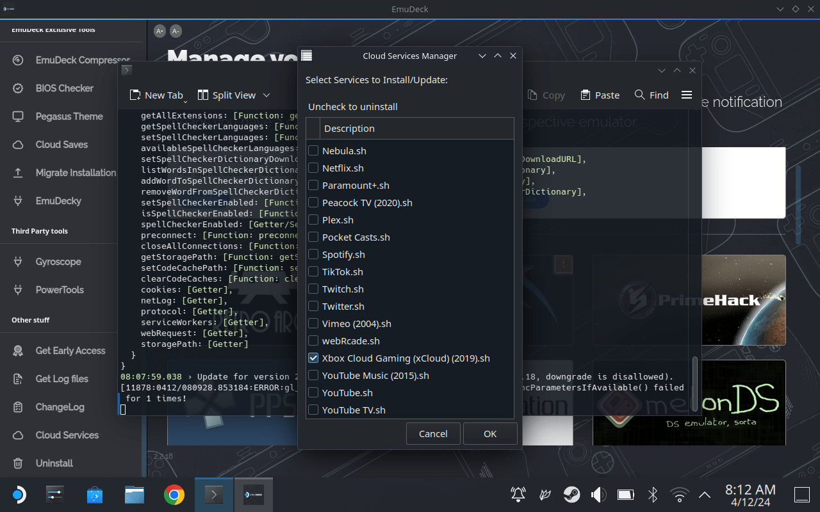
Task: Click Find in the terminal toolbar
Action: (652, 95)
